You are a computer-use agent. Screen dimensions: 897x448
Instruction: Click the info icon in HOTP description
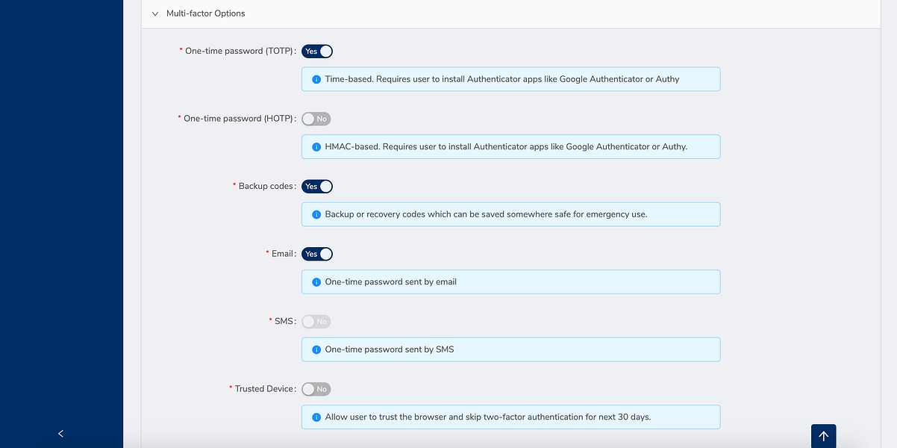tap(316, 147)
